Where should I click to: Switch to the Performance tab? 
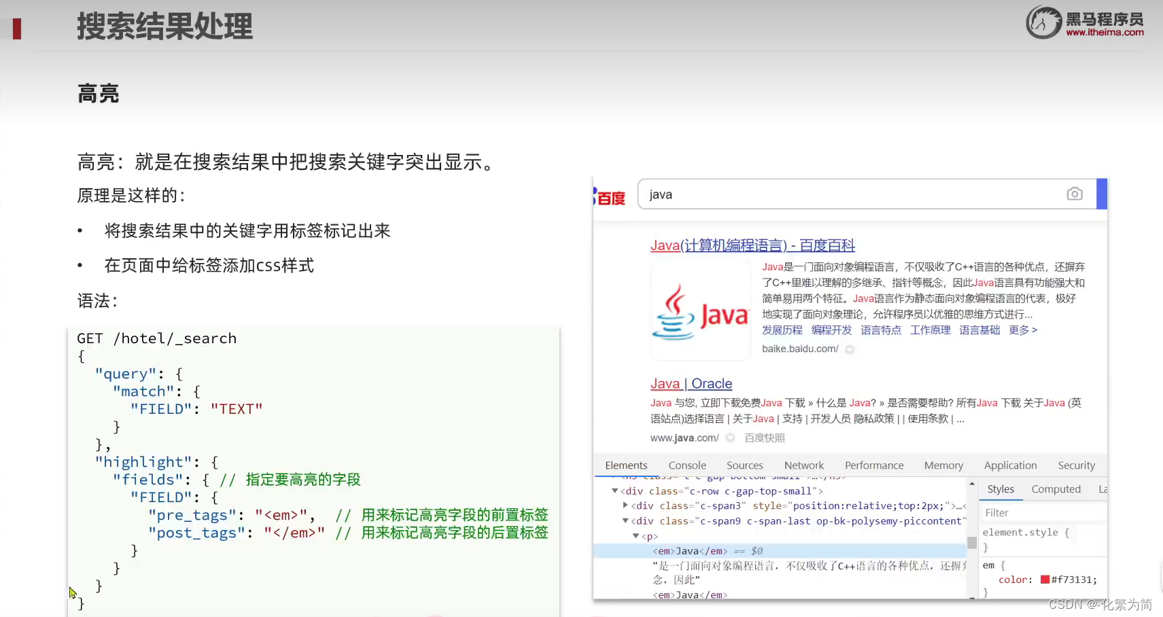[874, 465]
